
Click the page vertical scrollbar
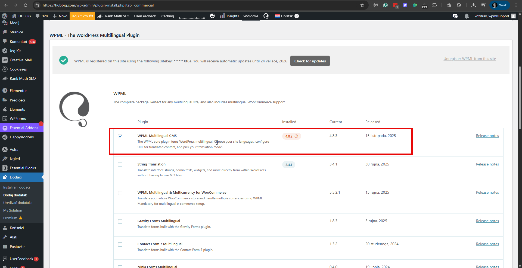pos(520,95)
